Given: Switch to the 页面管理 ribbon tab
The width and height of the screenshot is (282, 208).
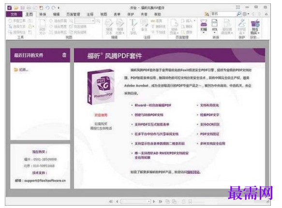Looking at the screenshot, I should [x=73, y=14].
